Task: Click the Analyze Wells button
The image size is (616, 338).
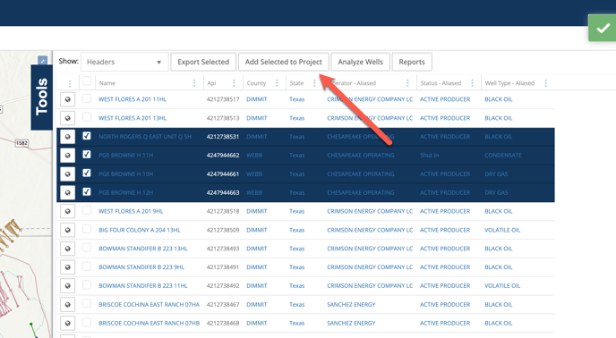Action: (x=360, y=62)
